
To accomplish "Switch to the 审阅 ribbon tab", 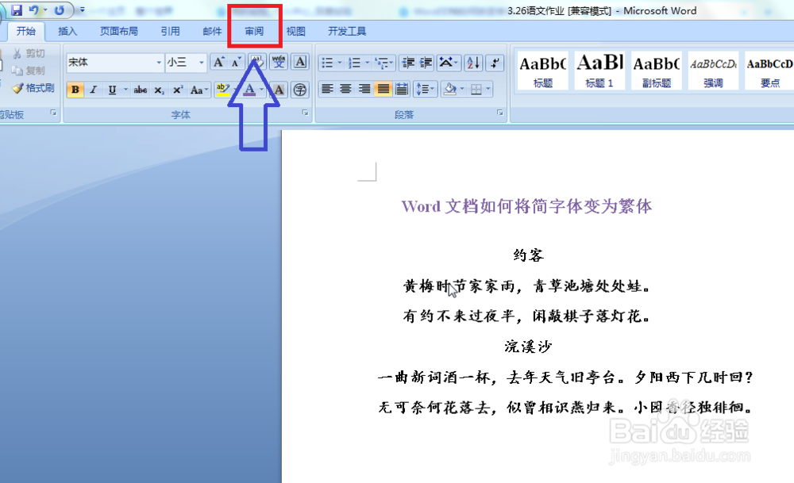I will [x=253, y=30].
